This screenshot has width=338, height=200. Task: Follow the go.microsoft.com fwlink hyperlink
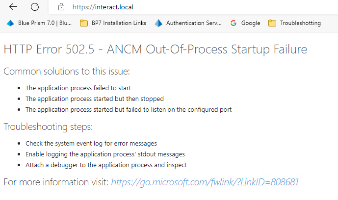click(205, 182)
